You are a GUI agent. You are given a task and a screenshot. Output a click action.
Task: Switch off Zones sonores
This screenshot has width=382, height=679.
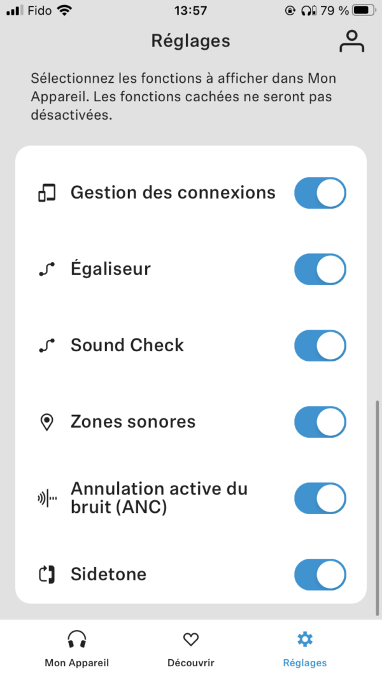click(x=320, y=422)
